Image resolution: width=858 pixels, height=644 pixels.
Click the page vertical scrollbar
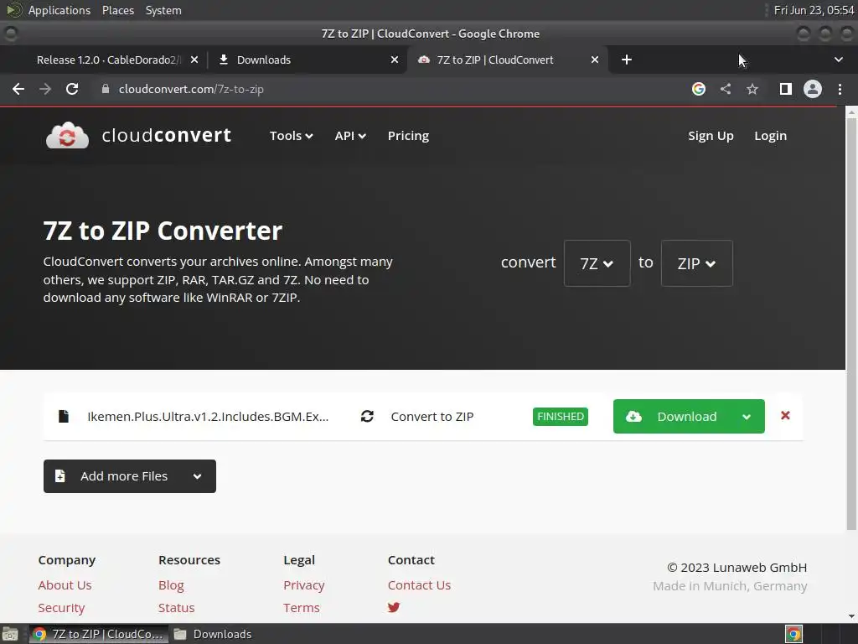(851, 325)
